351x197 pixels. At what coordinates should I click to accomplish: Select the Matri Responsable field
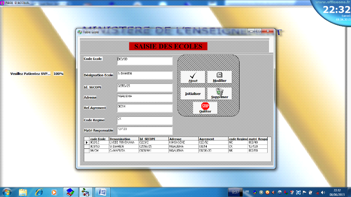(x=145, y=131)
